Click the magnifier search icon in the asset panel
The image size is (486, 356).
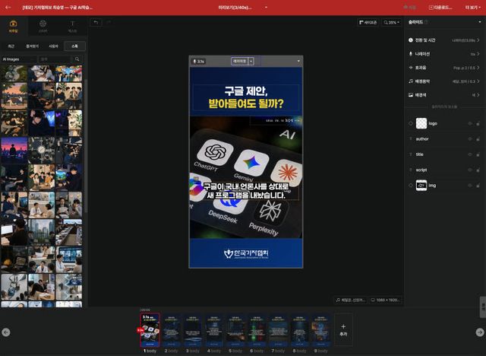point(77,59)
